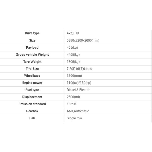Select the Size row label
Viewport: 152px width, 152px height.
click(32, 40)
